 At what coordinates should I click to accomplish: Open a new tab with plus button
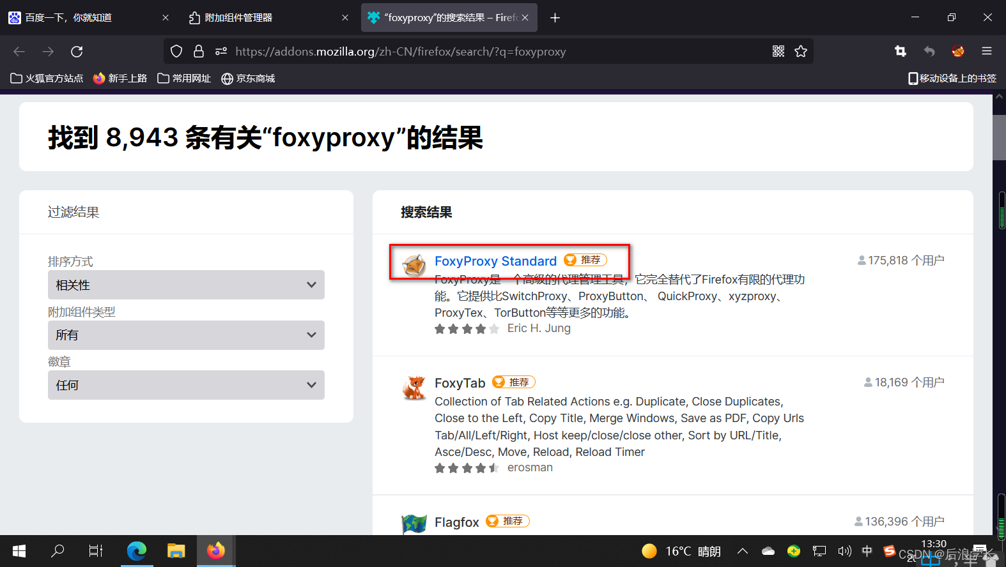(555, 18)
